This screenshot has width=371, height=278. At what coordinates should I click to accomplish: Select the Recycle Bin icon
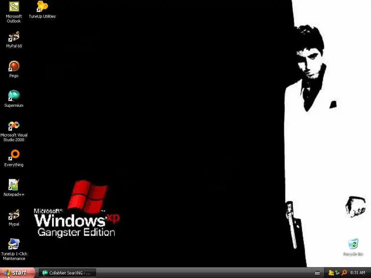[x=353, y=248]
